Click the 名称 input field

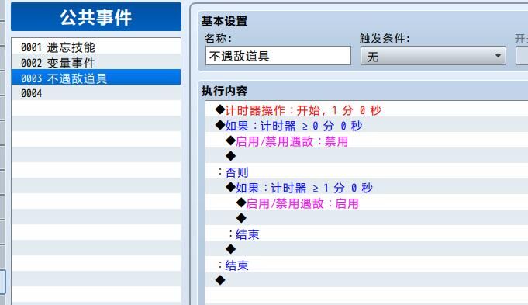278,56
